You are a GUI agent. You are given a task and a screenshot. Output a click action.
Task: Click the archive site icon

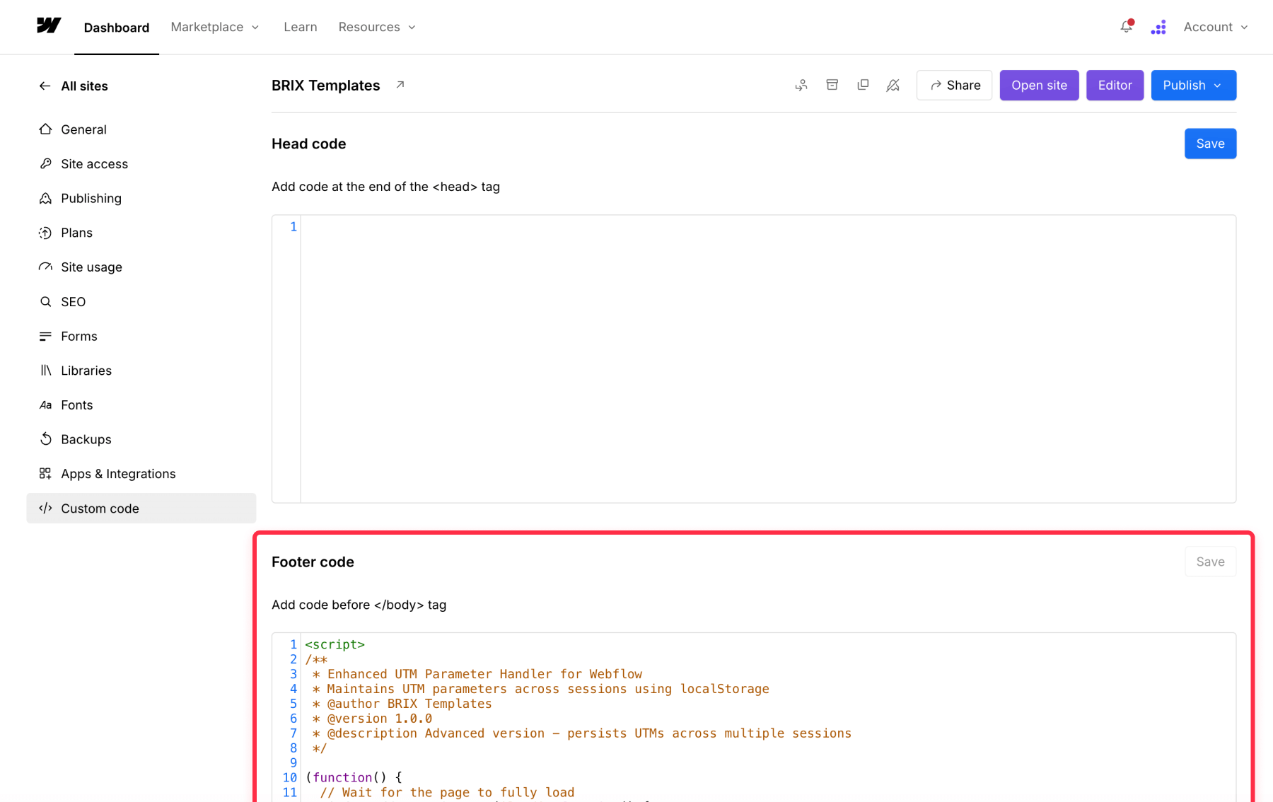832,85
